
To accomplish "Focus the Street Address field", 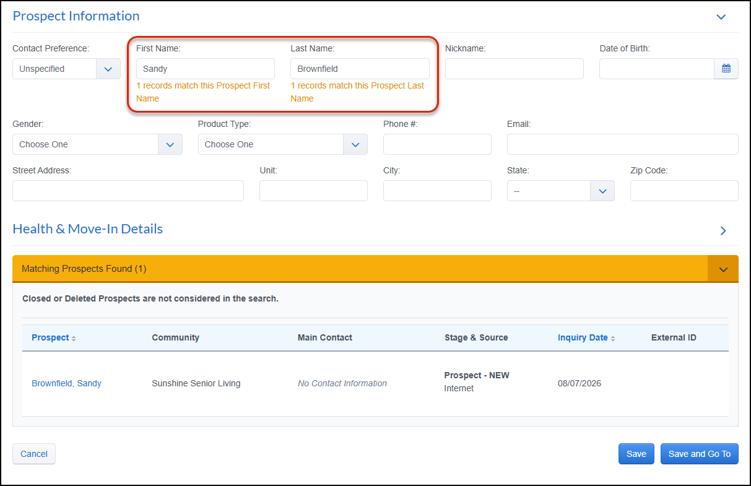I will pyautogui.click(x=128, y=191).
